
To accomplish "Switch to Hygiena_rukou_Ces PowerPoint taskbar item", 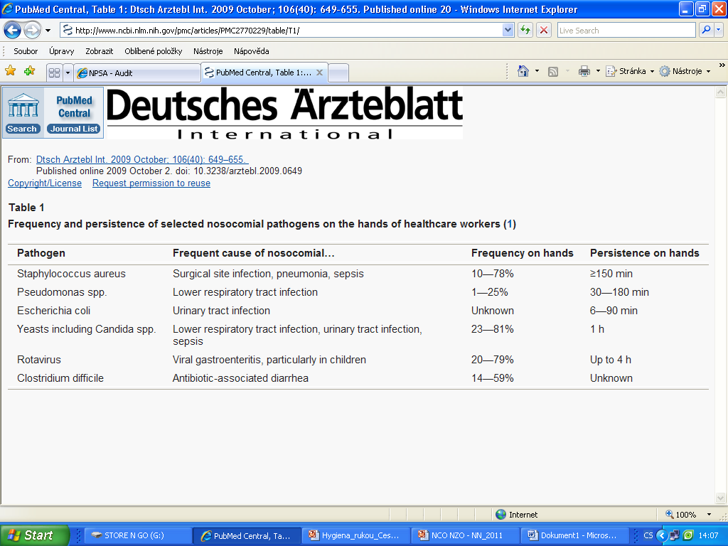I will (355, 535).
